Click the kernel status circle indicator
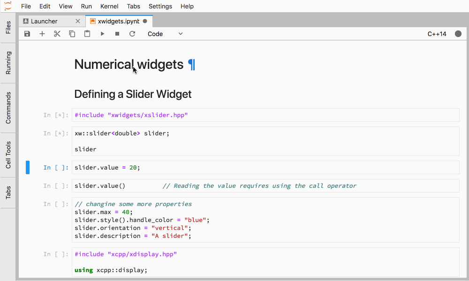This screenshot has width=469, height=281. pos(458,34)
